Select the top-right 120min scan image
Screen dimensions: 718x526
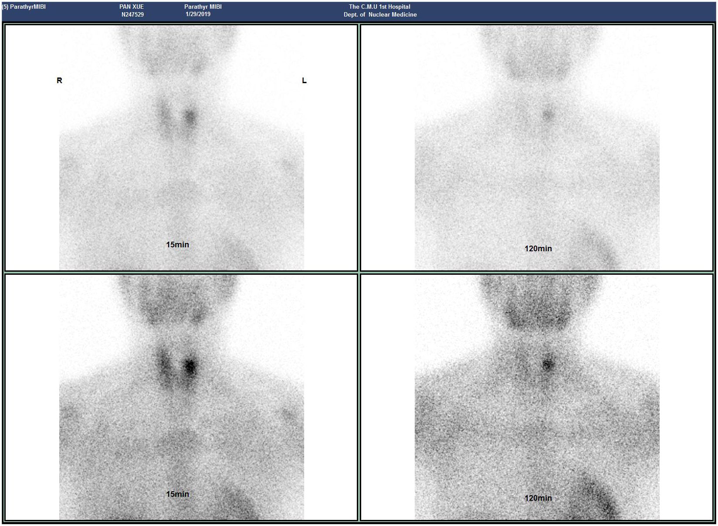pyautogui.click(x=537, y=148)
